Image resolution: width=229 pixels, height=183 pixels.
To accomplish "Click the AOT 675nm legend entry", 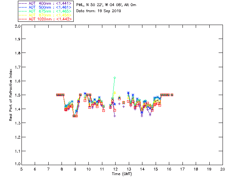I will coord(45,11).
